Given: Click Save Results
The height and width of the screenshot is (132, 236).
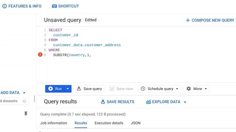Looking at the screenshot, I should pos(118,102).
